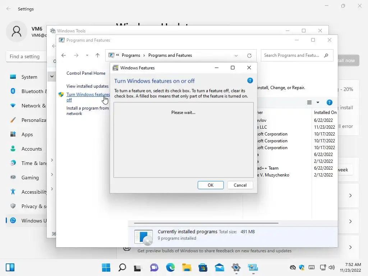The width and height of the screenshot is (368, 276).
Task: Open Accessibility in Settings sidebar
Action: point(26,192)
